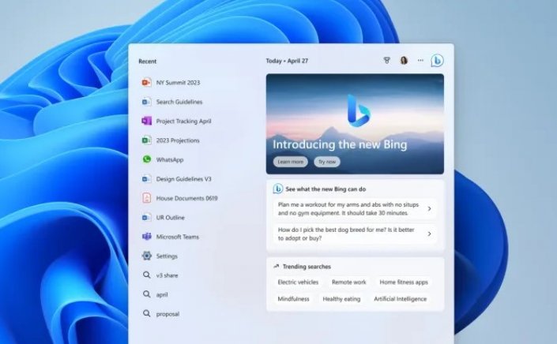Click the Word icon next to Search Guidelines

[146, 102]
